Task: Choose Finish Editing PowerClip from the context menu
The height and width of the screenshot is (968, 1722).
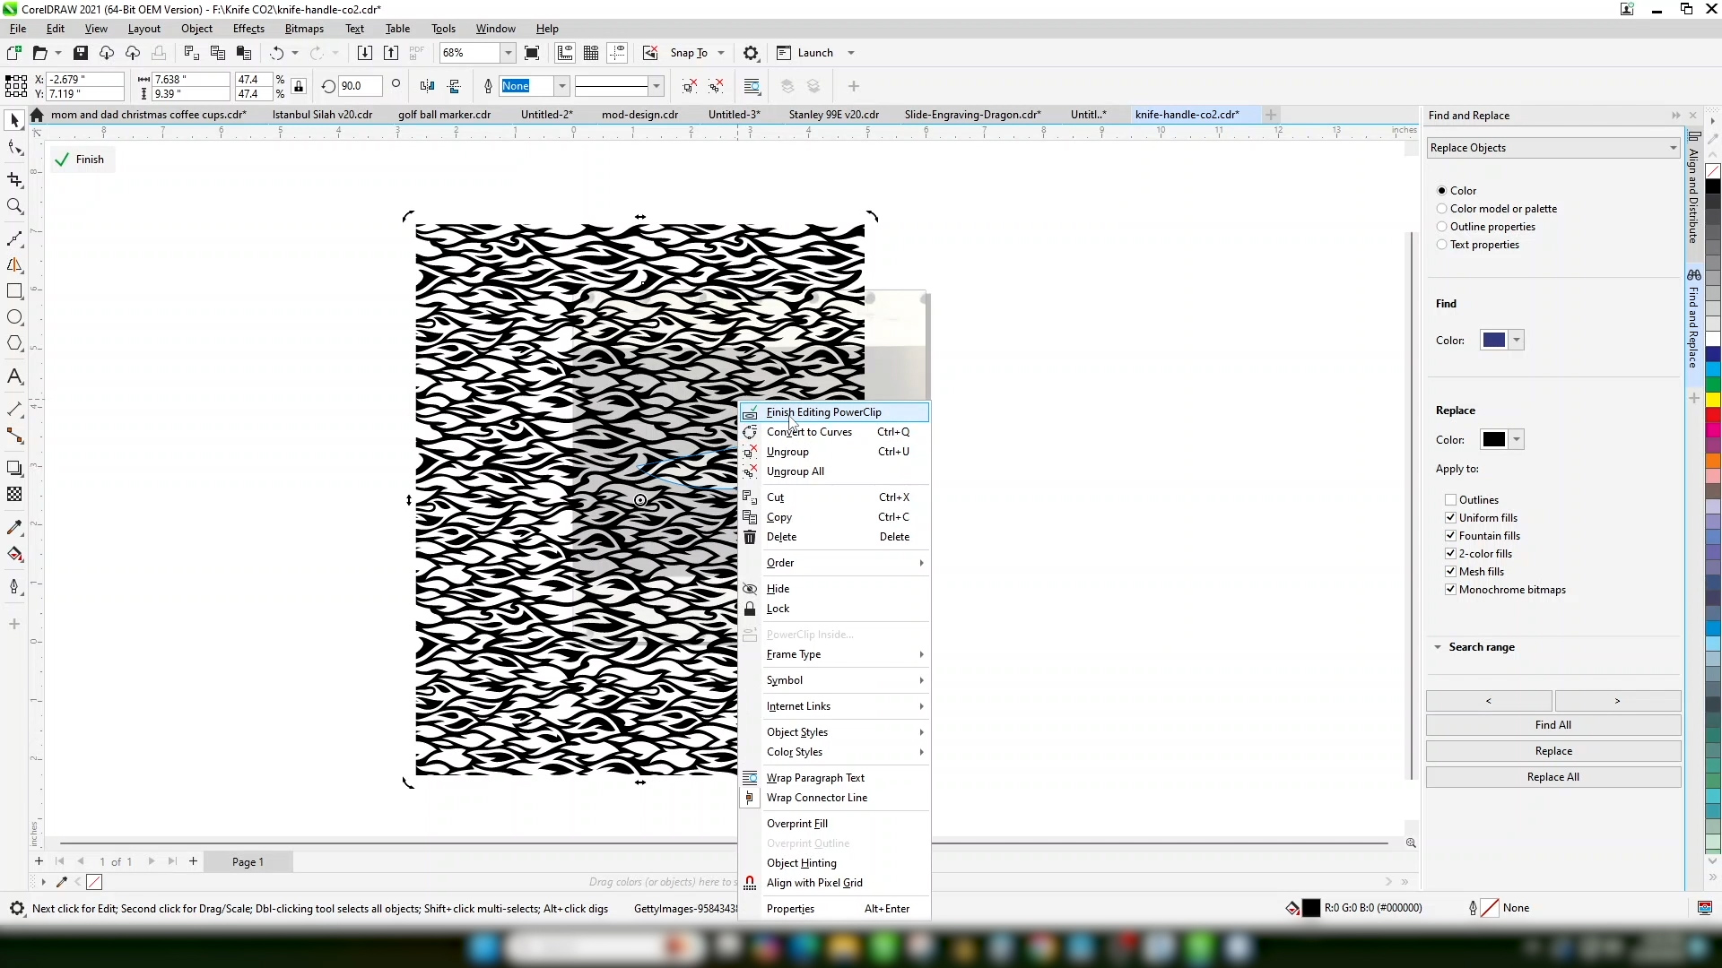Action: [823, 412]
